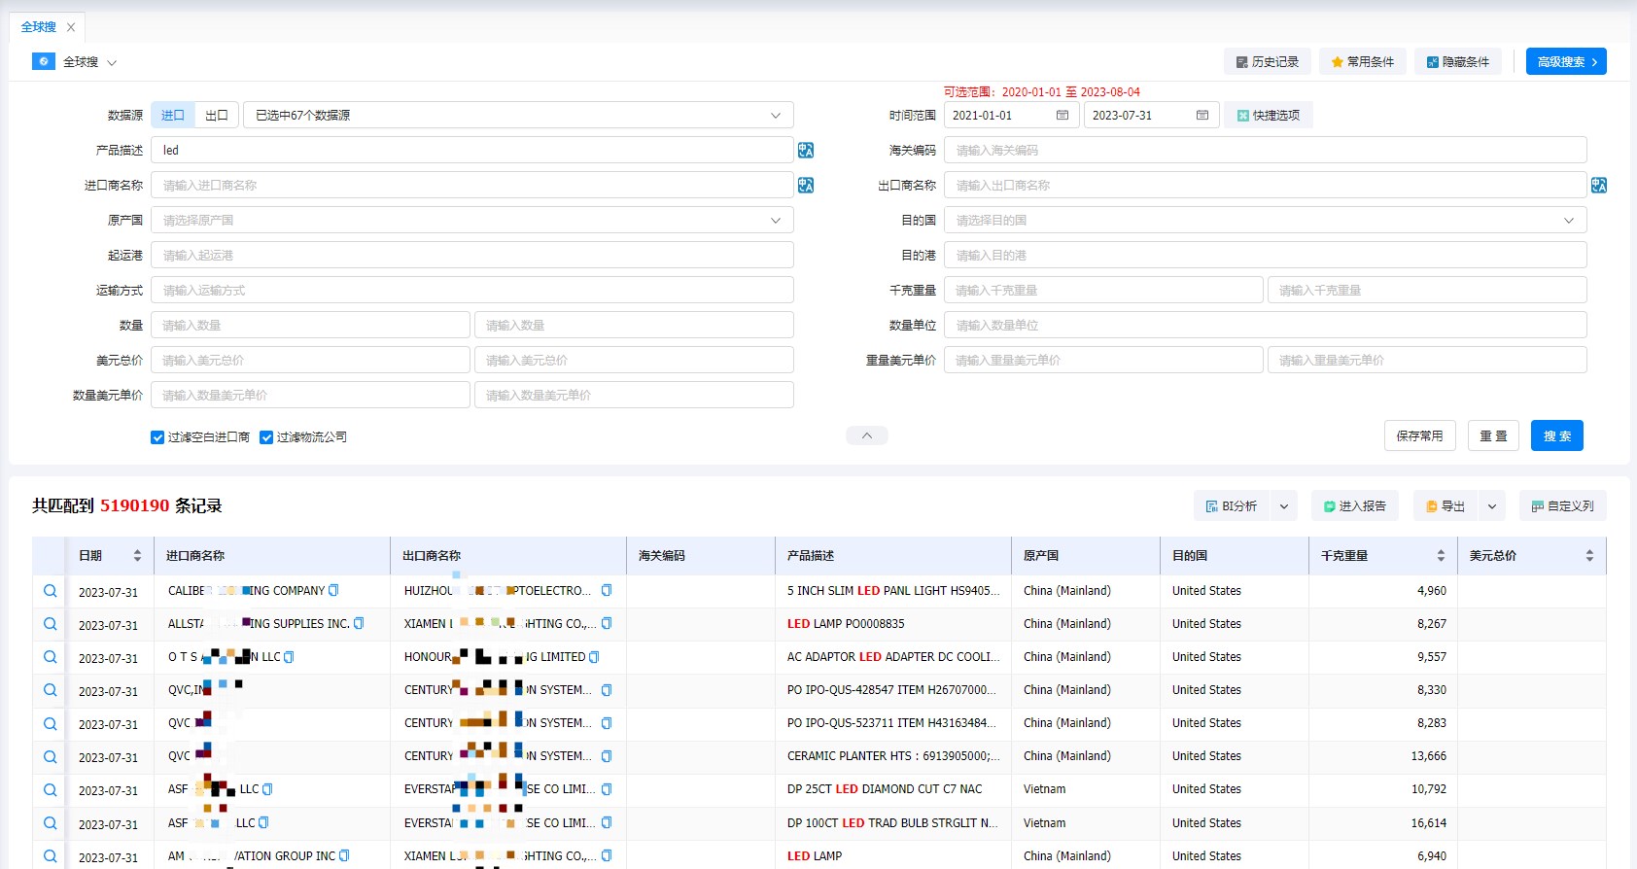This screenshot has width=1637, height=869.
Task: Click Vietnam origin in DP 100CT LED row
Action: [1045, 823]
